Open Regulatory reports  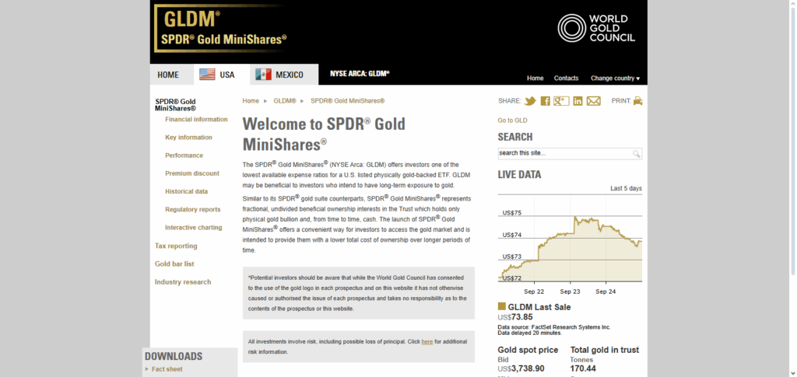pyautogui.click(x=193, y=210)
